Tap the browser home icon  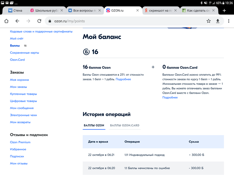[6, 21]
